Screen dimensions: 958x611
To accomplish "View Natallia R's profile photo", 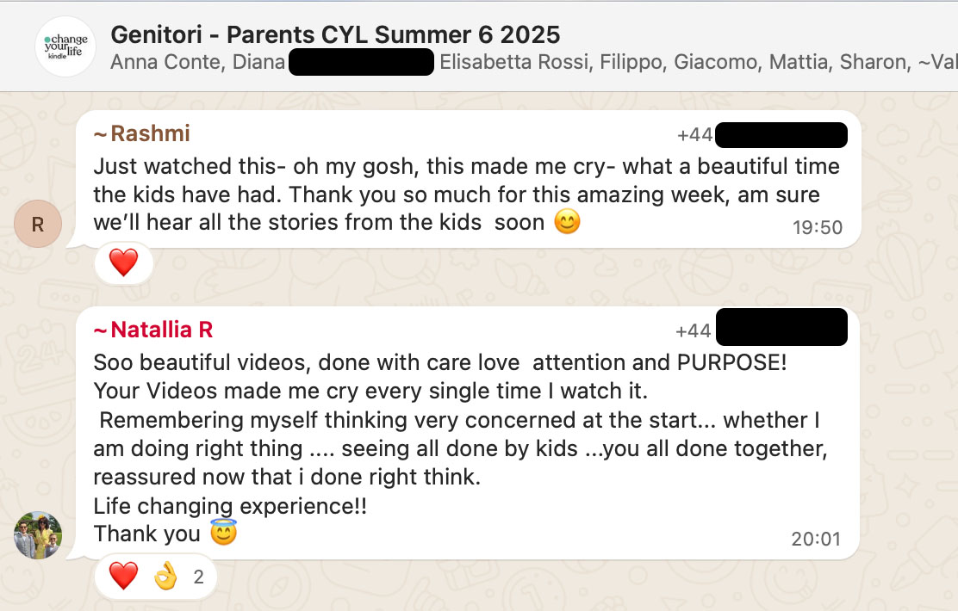I will coord(38,535).
